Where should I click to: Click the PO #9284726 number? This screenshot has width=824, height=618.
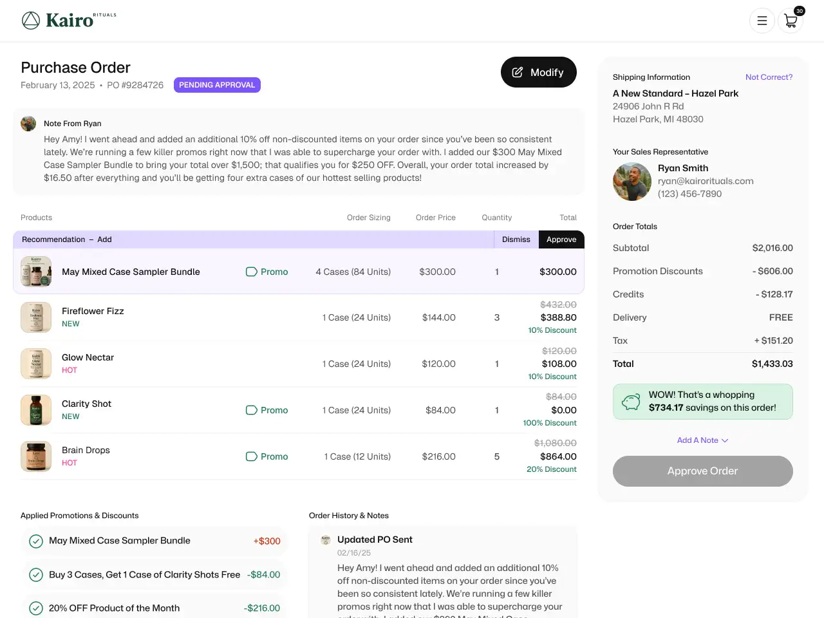click(135, 85)
